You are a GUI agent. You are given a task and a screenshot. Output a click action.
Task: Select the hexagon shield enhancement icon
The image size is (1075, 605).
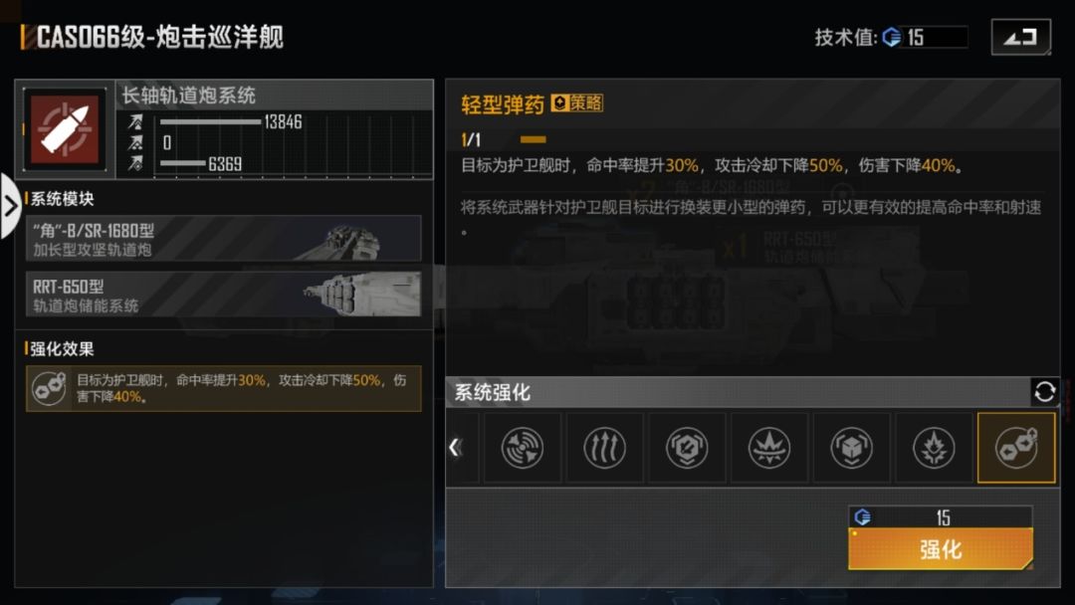point(687,448)
